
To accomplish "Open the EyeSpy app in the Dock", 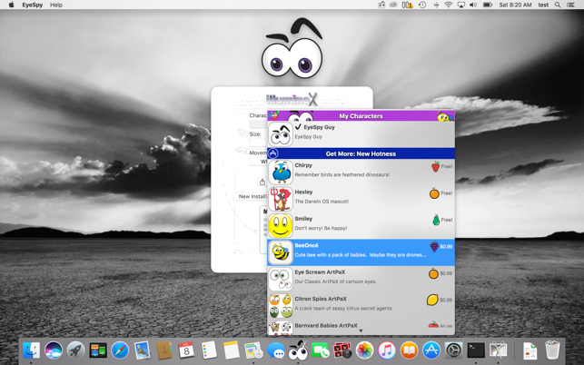I will click(x=298, y=350).
